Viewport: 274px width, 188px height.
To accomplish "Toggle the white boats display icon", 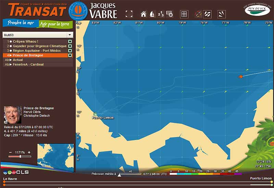I will pos(207,14).
